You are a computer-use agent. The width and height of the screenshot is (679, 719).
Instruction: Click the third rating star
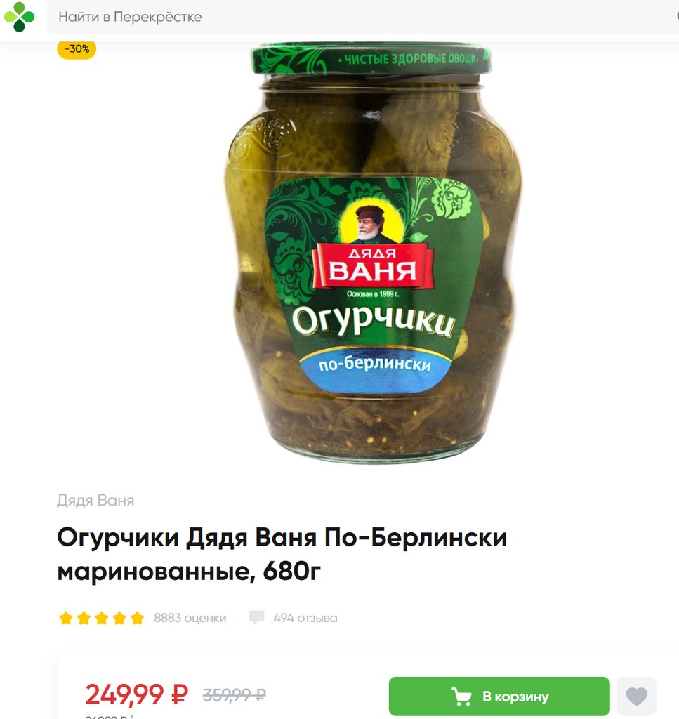coord(102,618)
